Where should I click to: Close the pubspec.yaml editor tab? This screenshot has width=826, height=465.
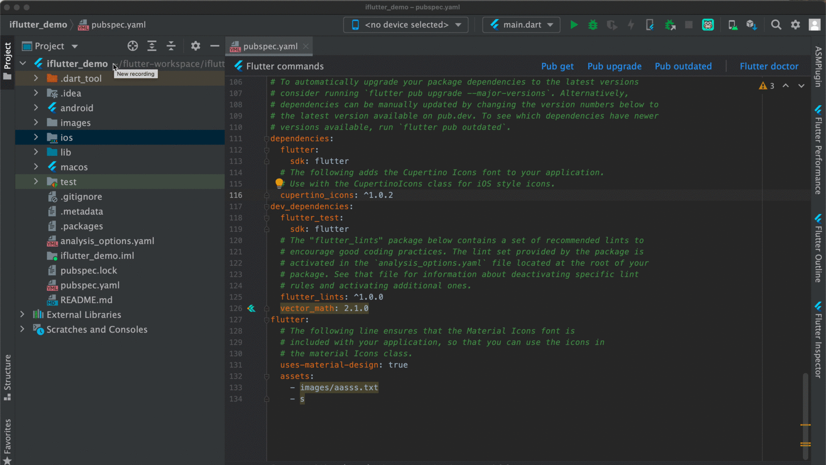(x=306, y=46)
